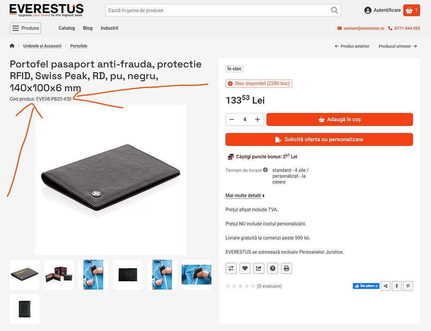
Task: Share product on Facebook icon
Action: coord(397,285)
